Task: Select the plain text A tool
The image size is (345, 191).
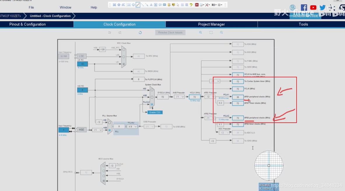Action: pyautogui.click(x=151, y=5)
